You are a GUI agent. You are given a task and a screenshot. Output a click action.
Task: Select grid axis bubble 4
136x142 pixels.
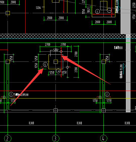(x=104, y=138)
